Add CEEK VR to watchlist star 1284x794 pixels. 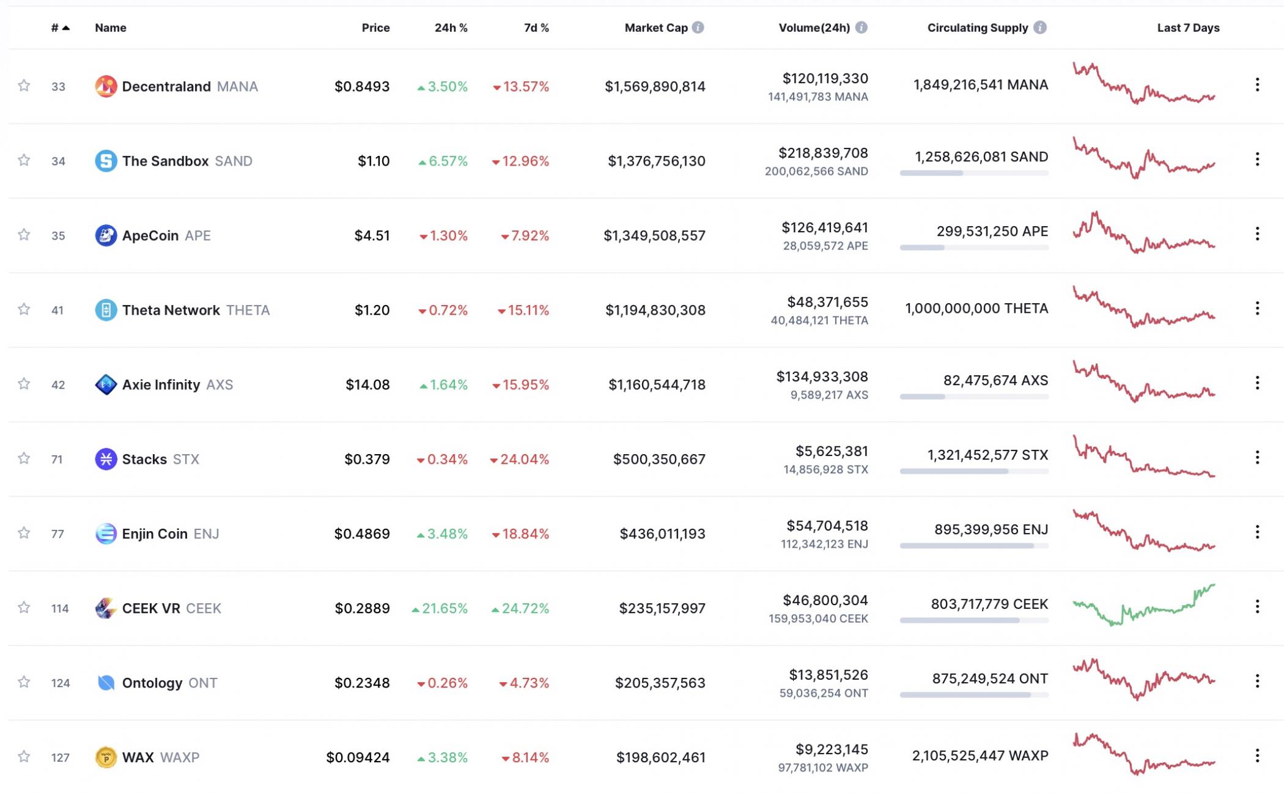(x=24, y=608)
